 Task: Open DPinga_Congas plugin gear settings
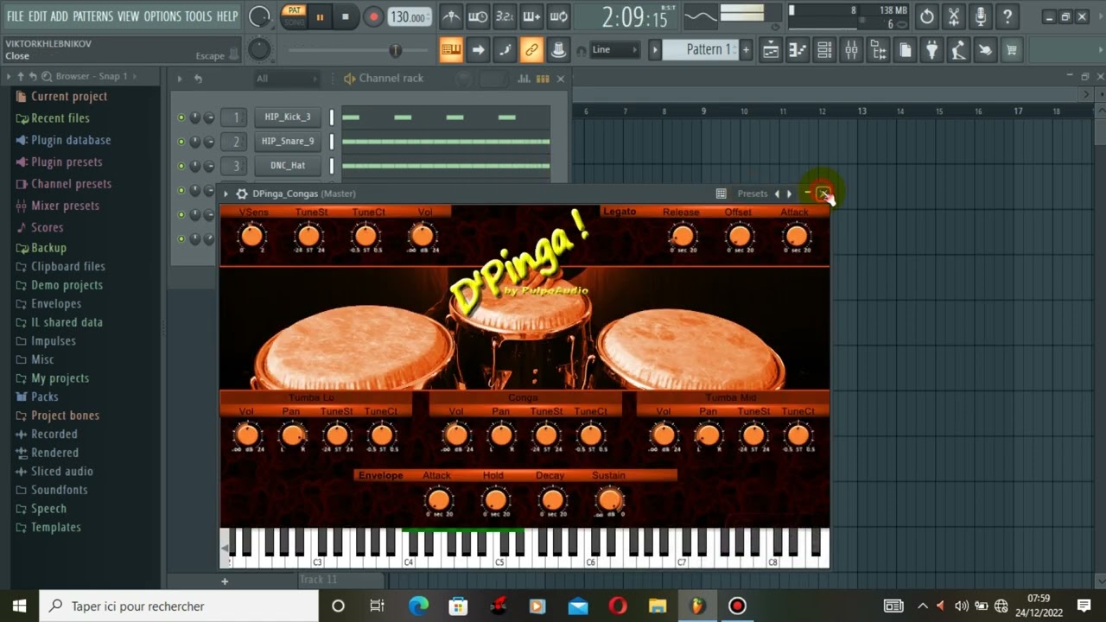click(242, 194)
